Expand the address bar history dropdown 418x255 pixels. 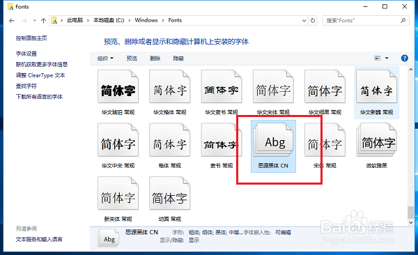point(304,20)
